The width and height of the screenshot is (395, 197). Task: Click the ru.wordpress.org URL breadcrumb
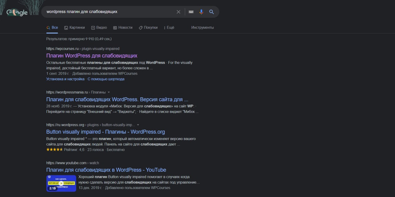pos(91,125)
